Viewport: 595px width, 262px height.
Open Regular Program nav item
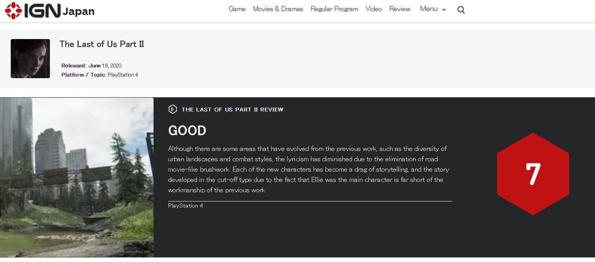tap(334, 9)
